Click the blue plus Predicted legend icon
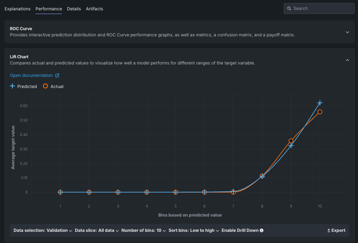358x243 pixels. click(12, 86)
